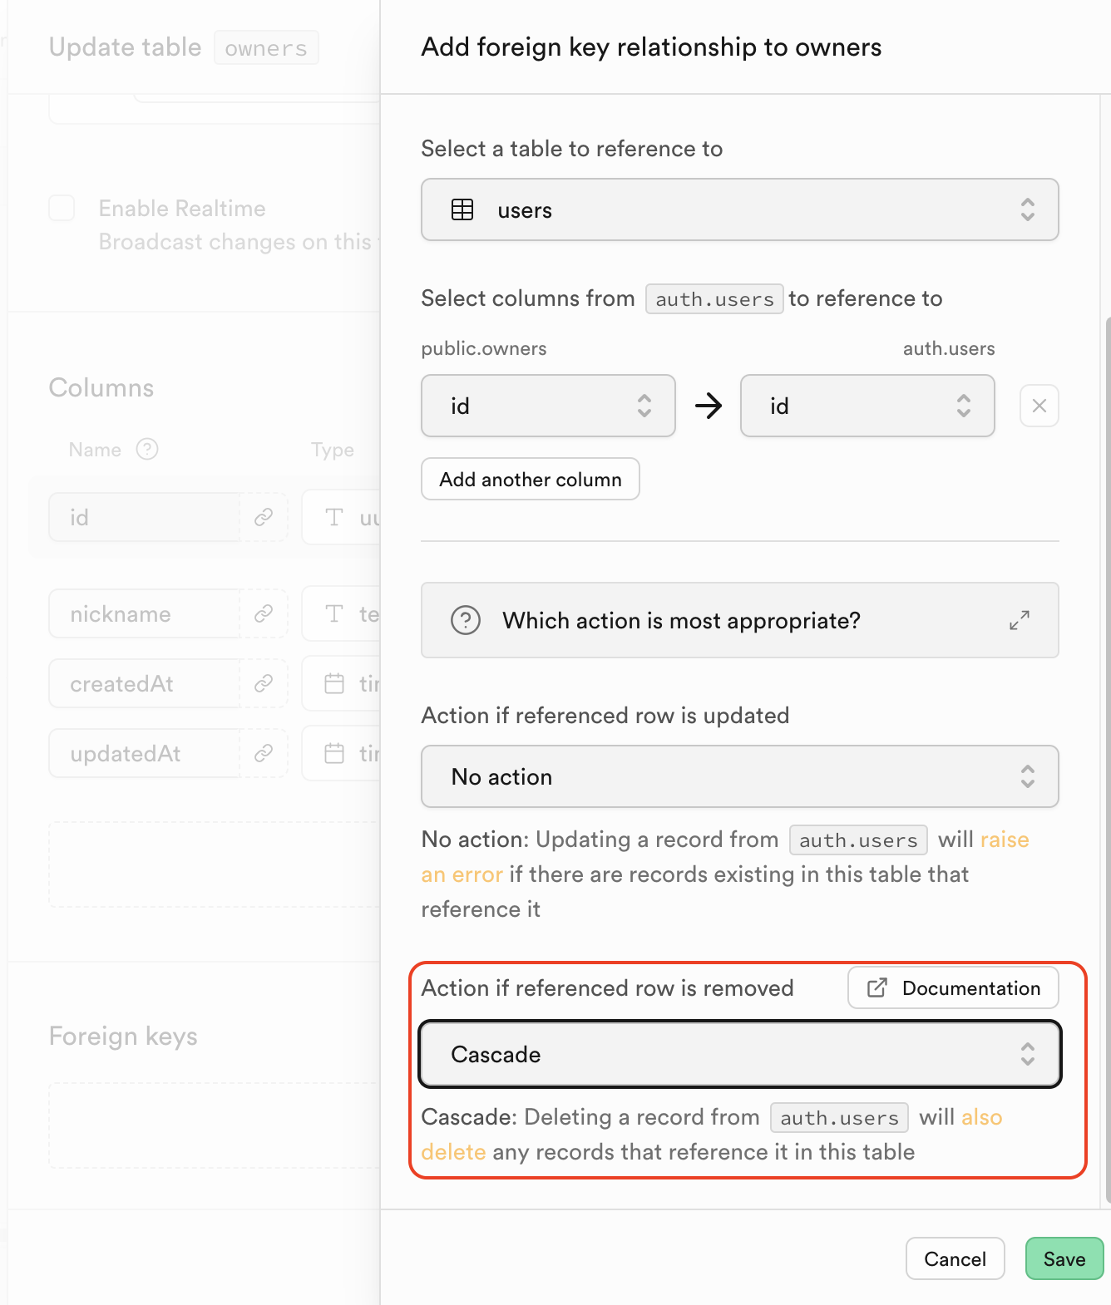Click the arrow icon between id columns
This screenshot has width=1111, height=1305.
[x=709, y=406]
